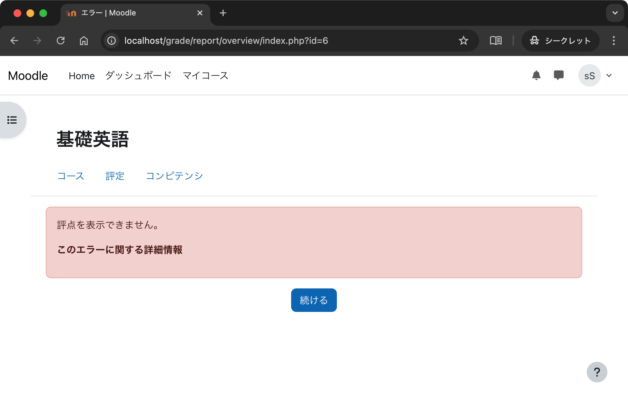This screenshot has width=628, height=403.
Task: Open the messaging chat bubble icon
Action: (x=558, y=75)
